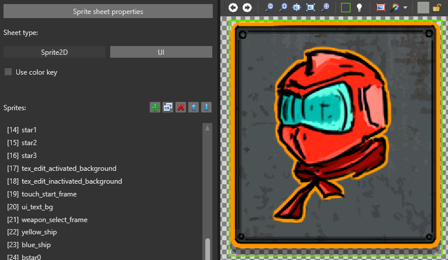Click the zoom out magnifier icon

coord(268,8)
